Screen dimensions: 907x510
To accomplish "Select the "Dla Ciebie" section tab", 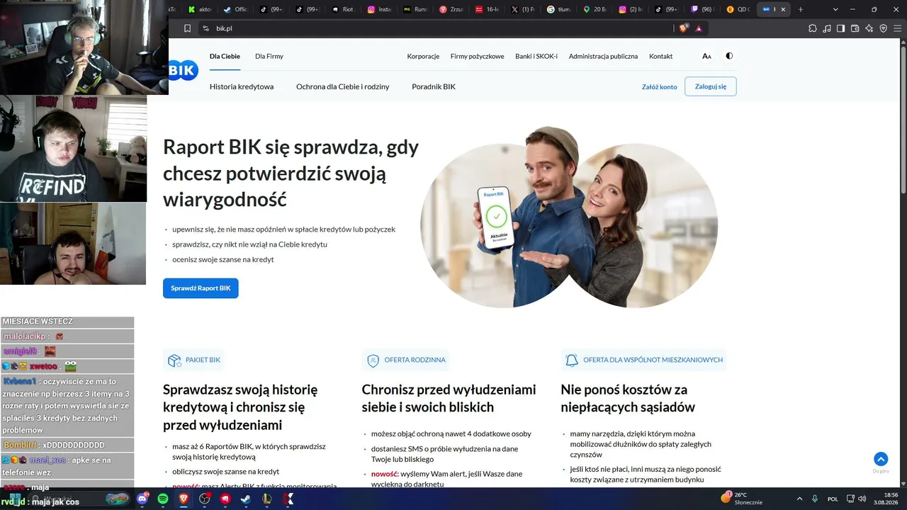I will click(225, 56).
